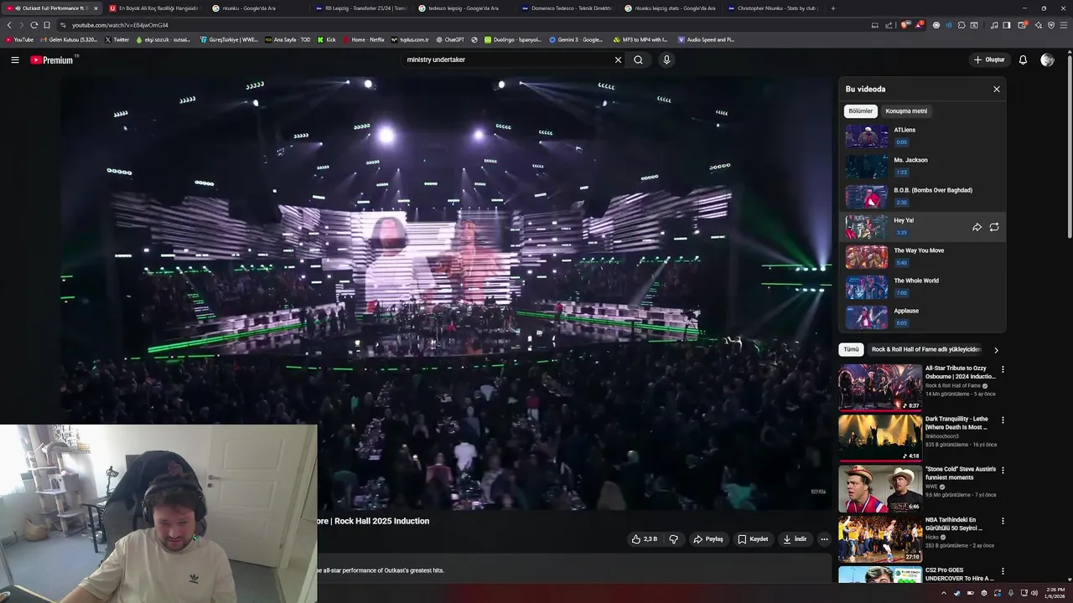Open the more actions ellipsis under video
Image resolution: width=1073 pixels, height=603 pixels.
[824, 539]
